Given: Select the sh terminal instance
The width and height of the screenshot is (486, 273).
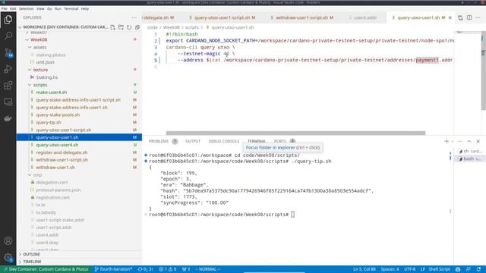Looking at the screenshot, I should tap(469, 151).
